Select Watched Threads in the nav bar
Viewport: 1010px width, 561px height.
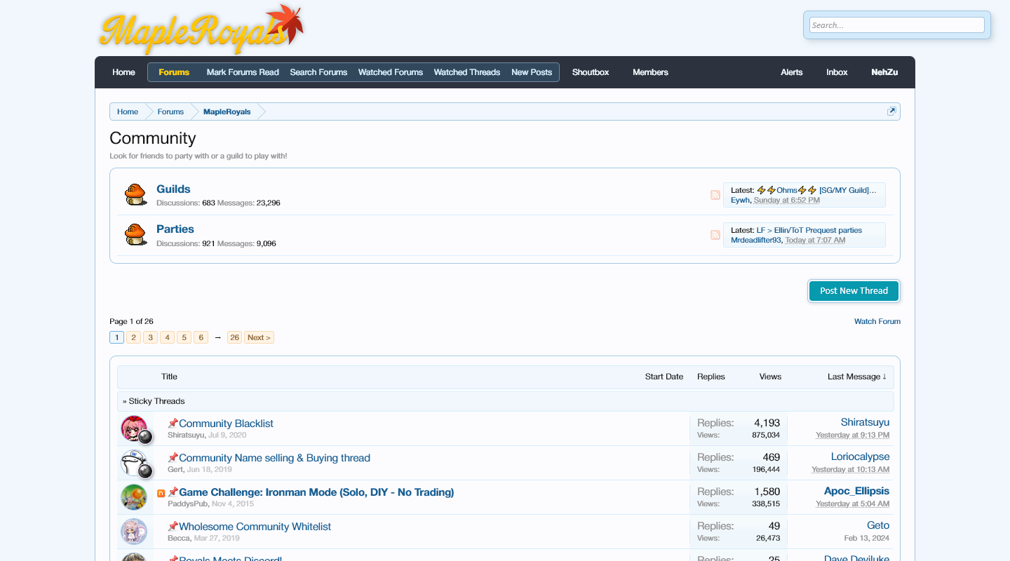pyautogui.click(x=466, y=72)
